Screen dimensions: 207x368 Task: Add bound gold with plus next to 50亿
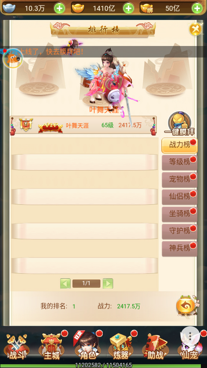(197, 9)
